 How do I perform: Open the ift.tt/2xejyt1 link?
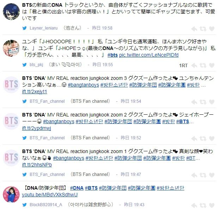coord(35,91)
